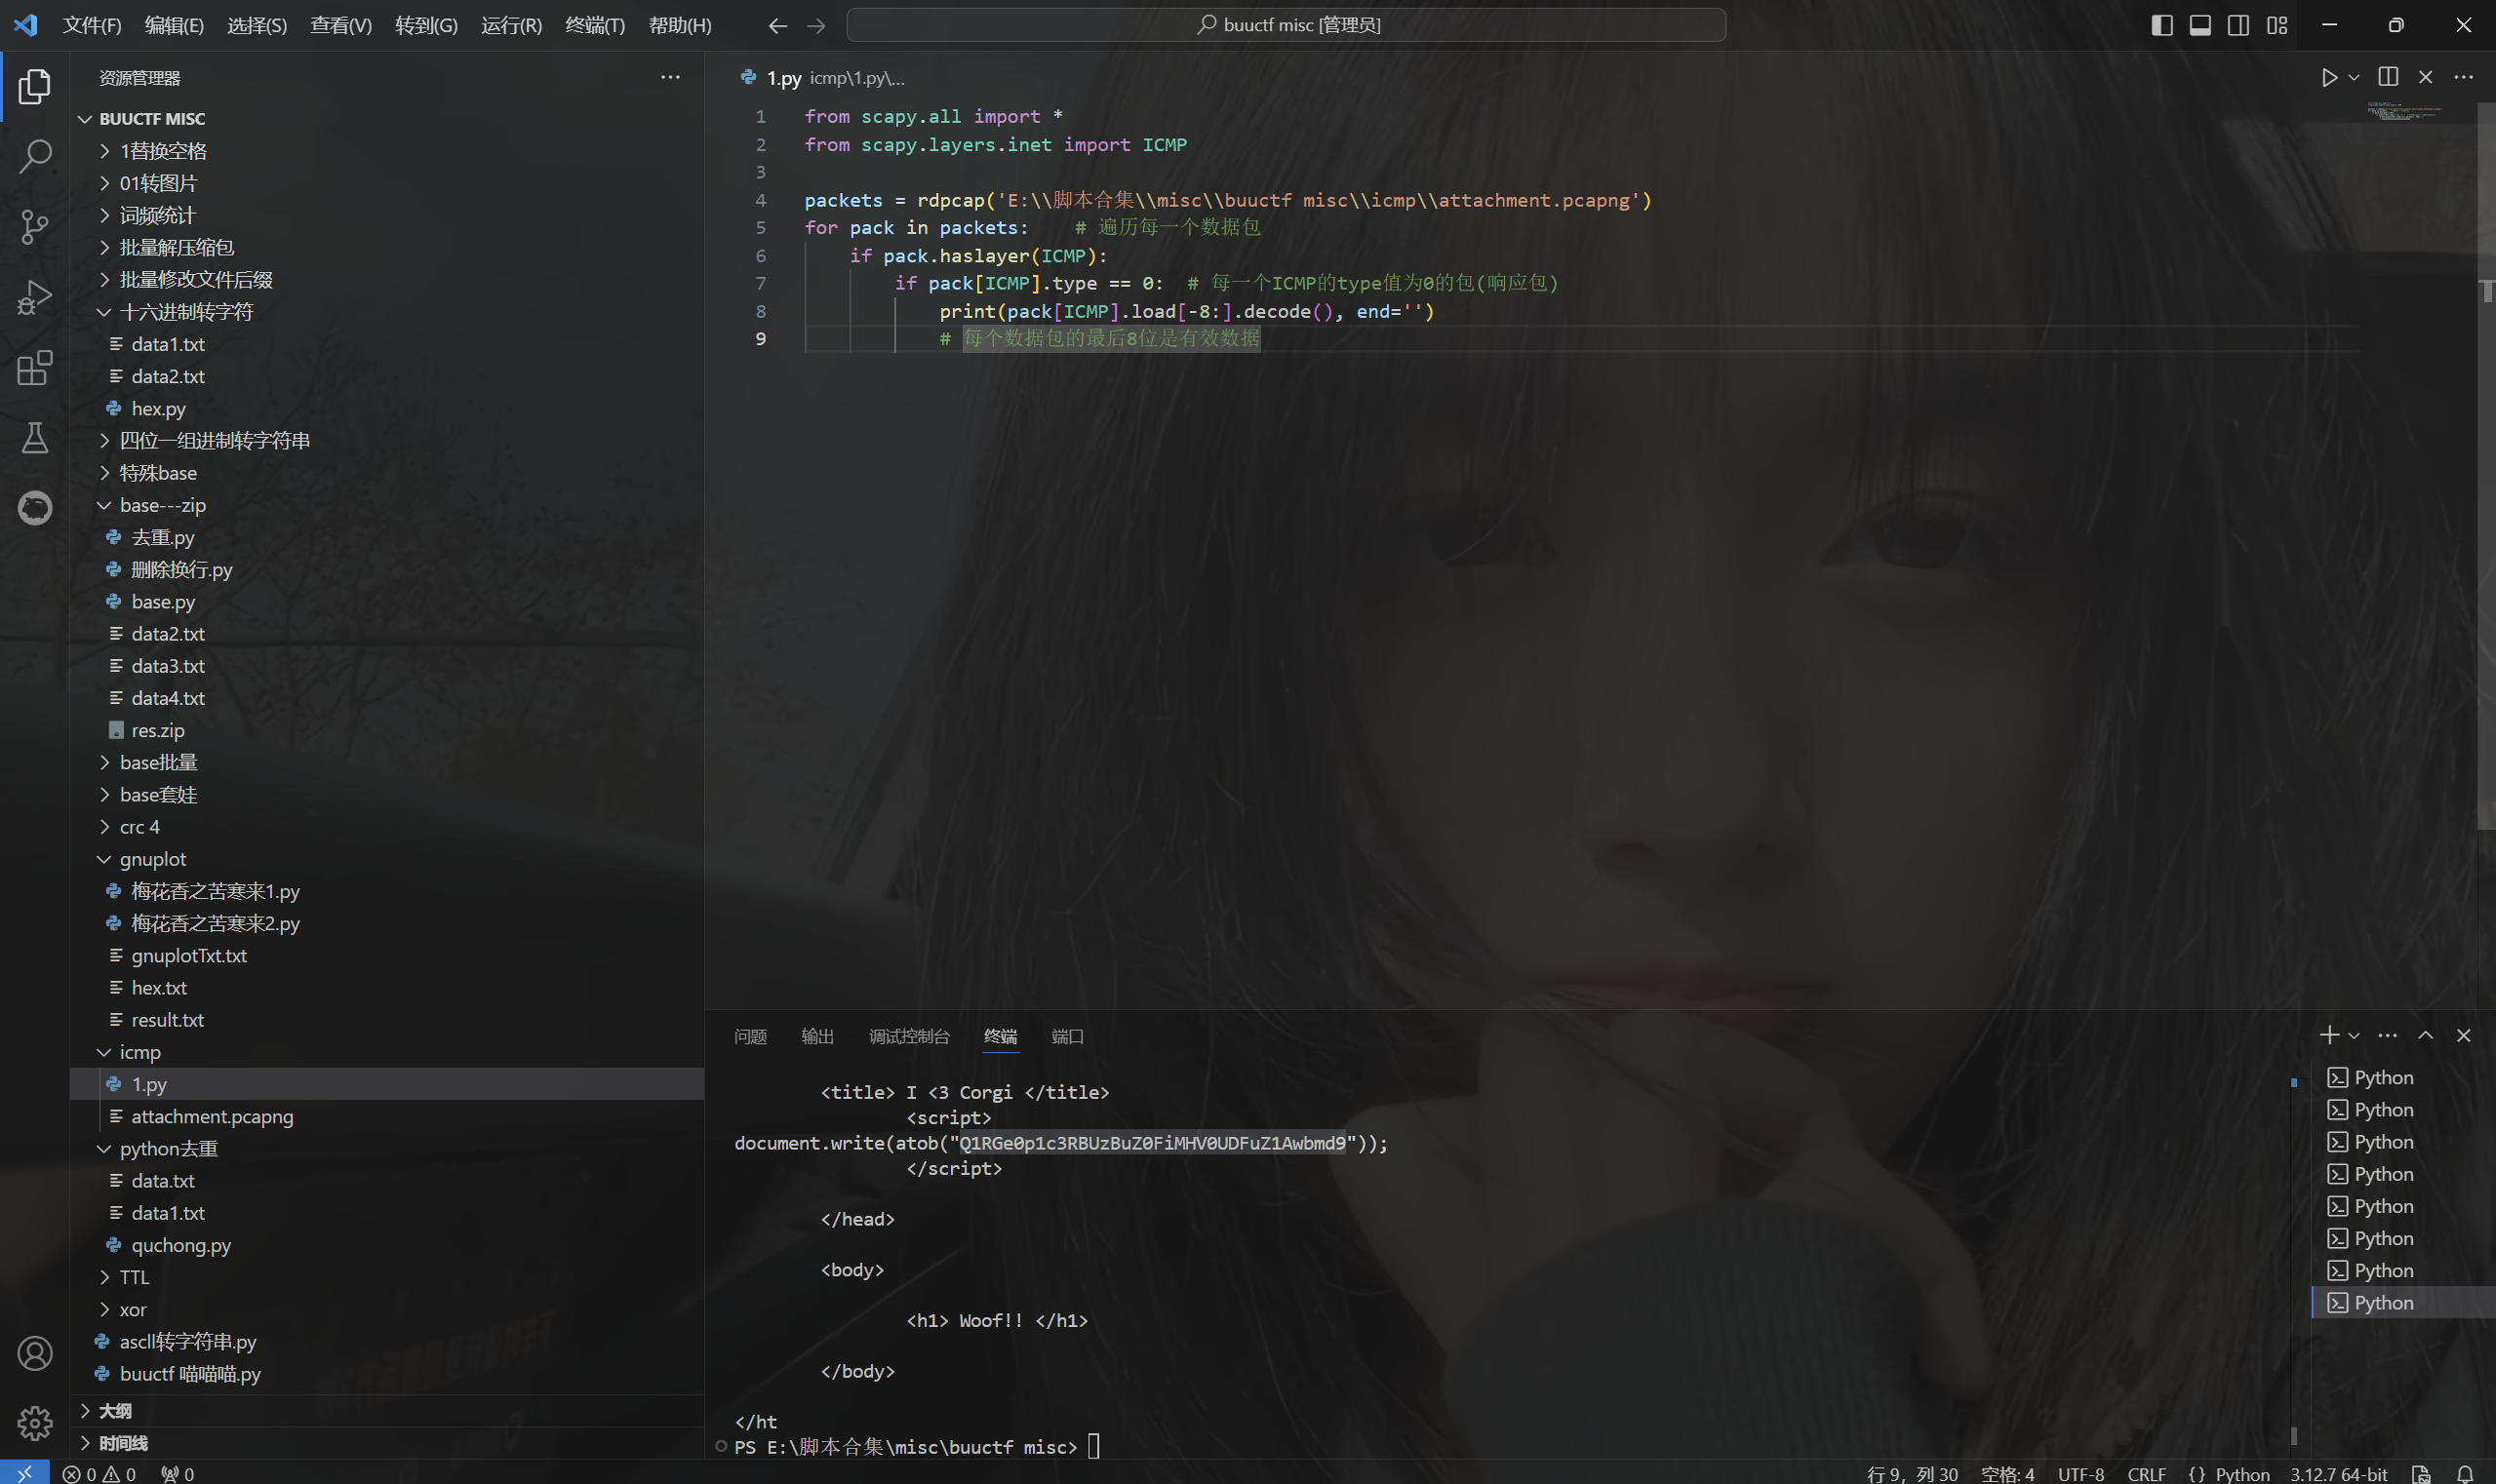Open the Testing flask view
This screenshot has width=2496, height=1484.
coord(34,437)
